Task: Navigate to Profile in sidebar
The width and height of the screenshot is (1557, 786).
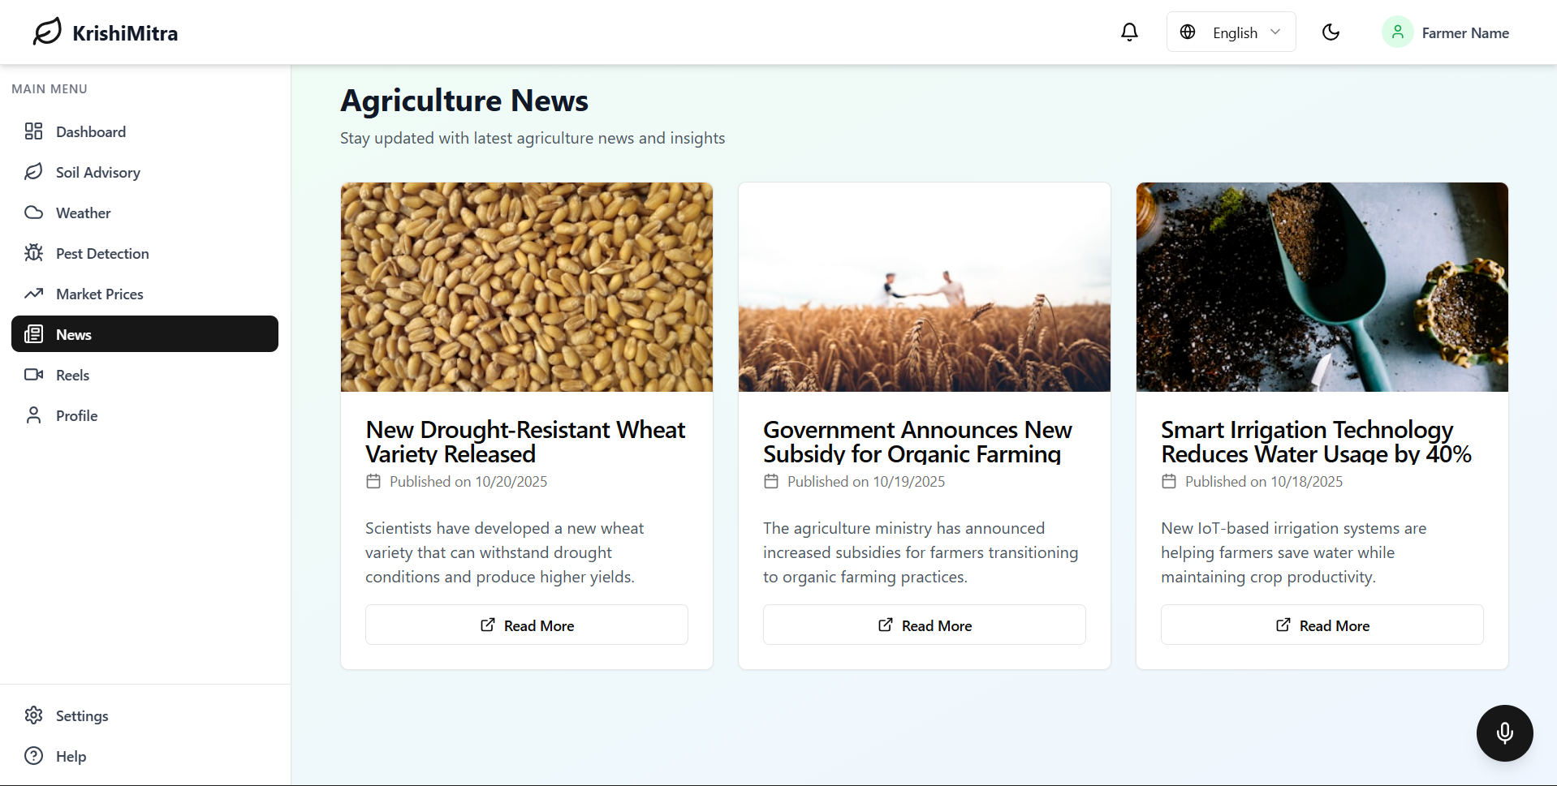Action: 76,415
